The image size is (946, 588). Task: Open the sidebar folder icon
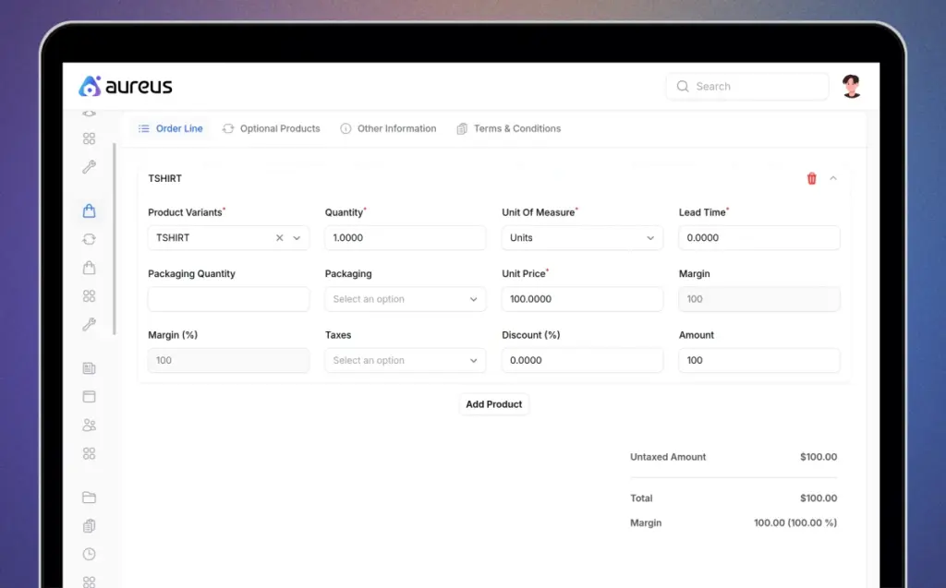tap(90, 497)
